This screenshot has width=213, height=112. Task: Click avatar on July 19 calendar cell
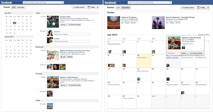168,79
